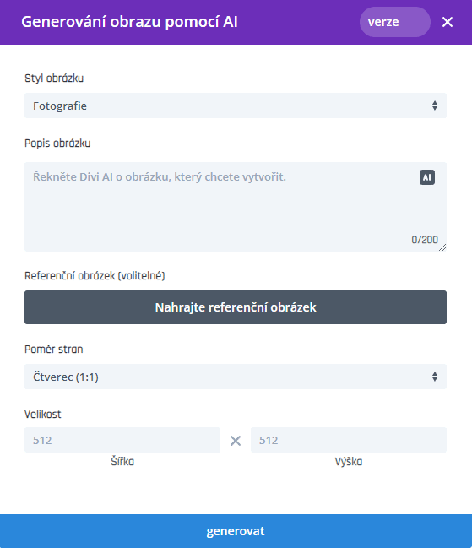Open the Styl obrázku dropdown
The height and width of the screenshot is (548, 472).
pos(236,106)
